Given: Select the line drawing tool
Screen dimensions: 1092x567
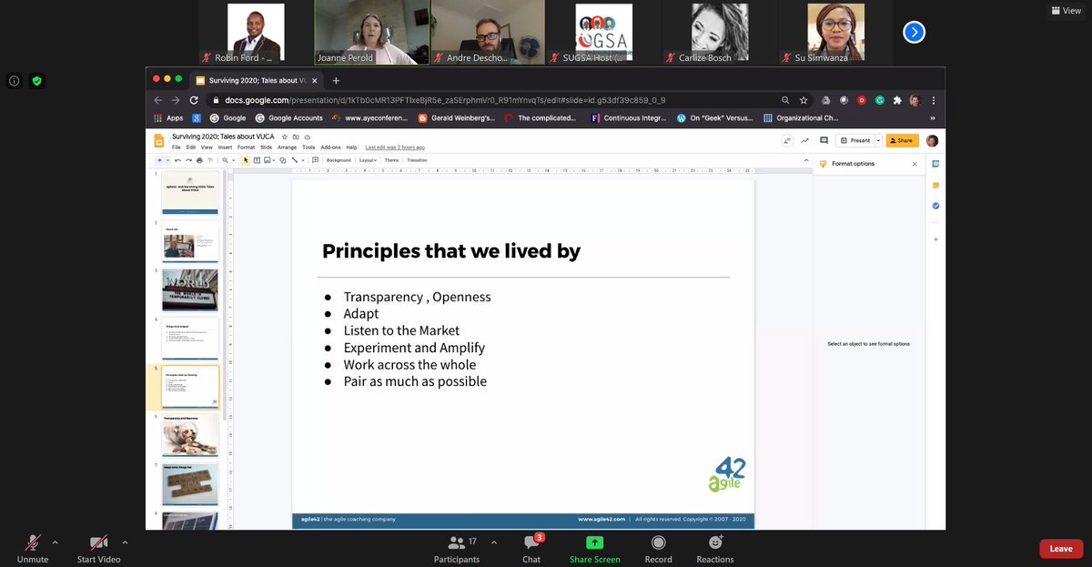Looking at the screenshot, I should [x=294, y=161].
